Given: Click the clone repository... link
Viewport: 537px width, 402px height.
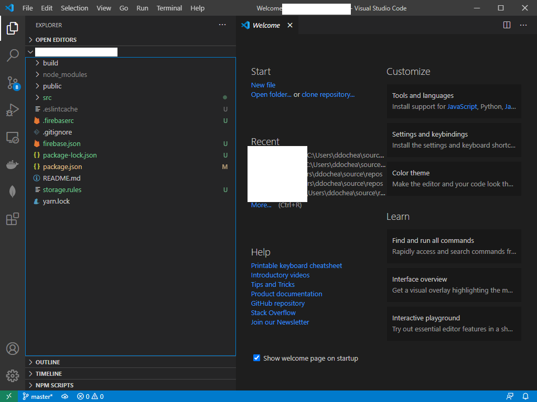Looking at the screenshot, I should click(x=328, y=94).
